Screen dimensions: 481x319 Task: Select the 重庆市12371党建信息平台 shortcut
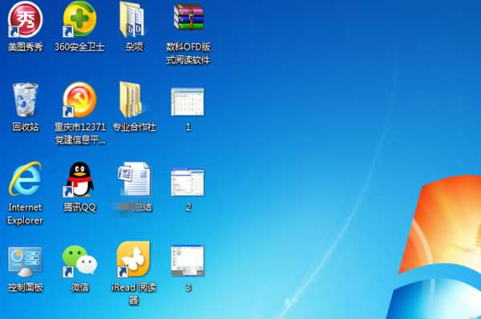pyautogui.click(x=79, y=99)
